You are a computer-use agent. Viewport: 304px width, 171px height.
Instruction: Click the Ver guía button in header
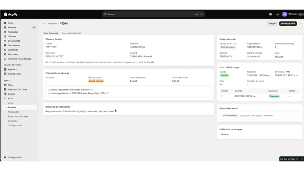272,24
